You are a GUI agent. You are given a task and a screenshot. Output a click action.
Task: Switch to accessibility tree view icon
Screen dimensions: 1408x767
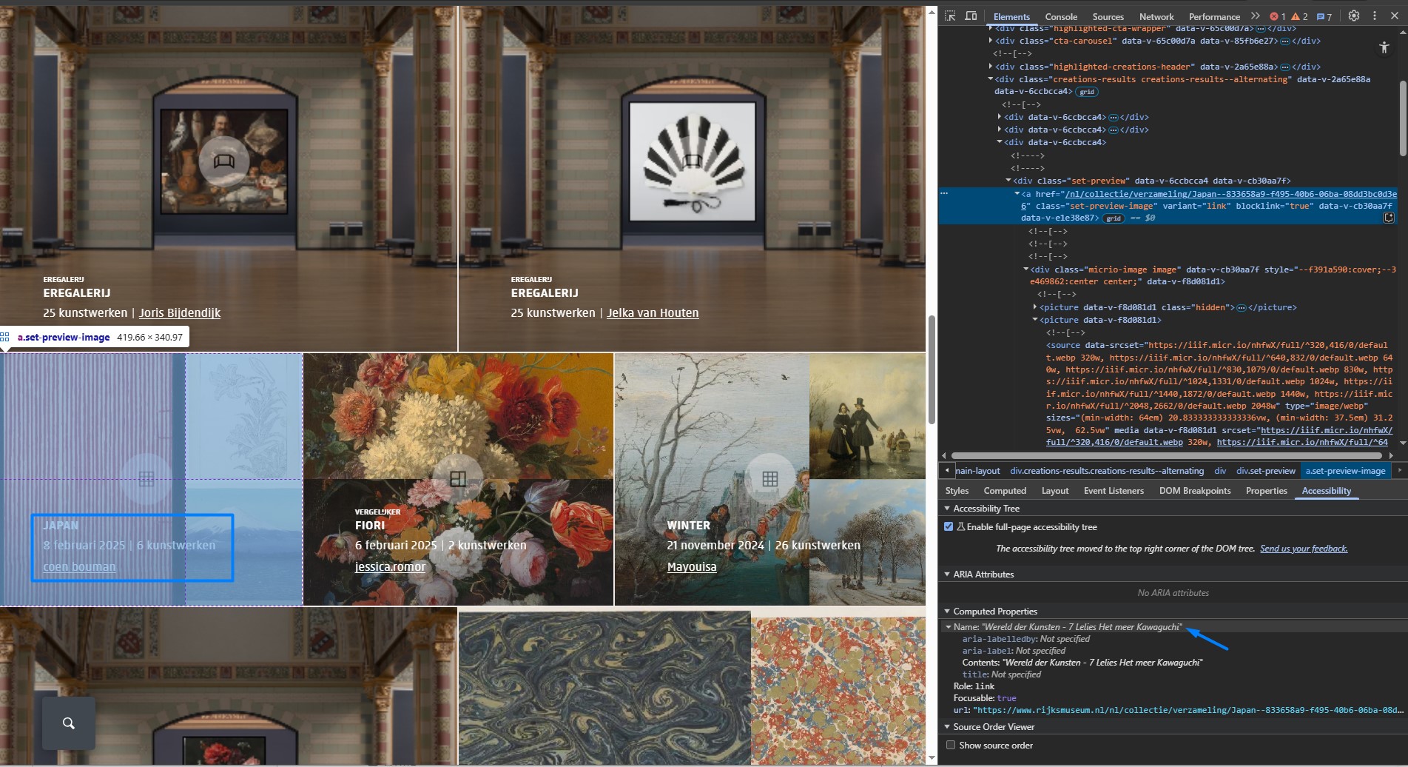click(x=1384, y=47)
